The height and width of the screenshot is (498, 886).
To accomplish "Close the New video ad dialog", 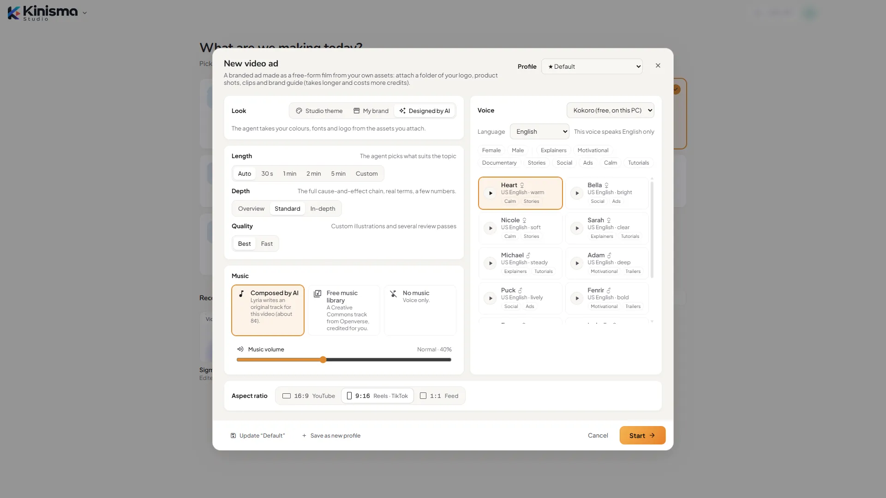I will 658,65.
